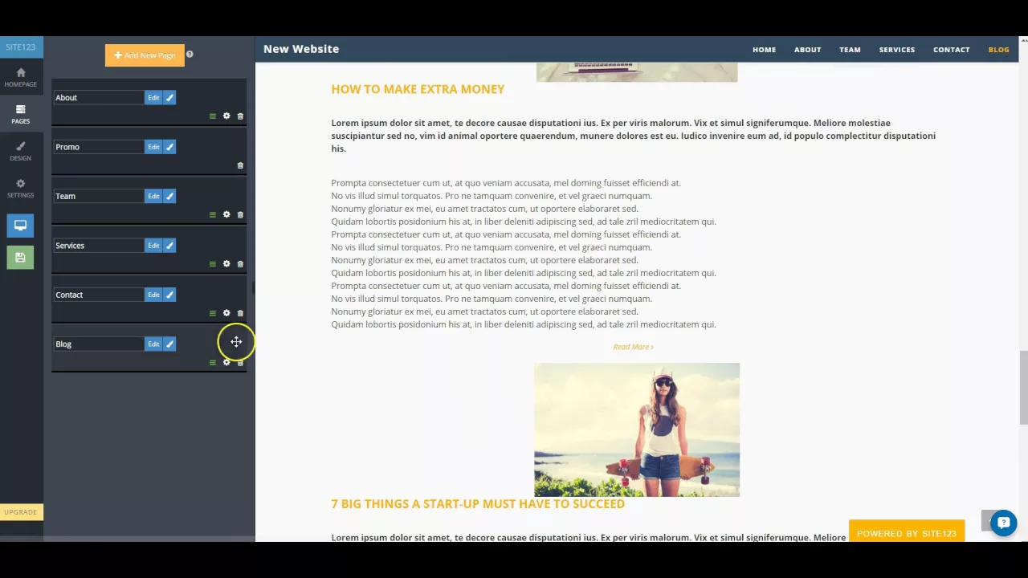
Task: Delete the Services page with trash icon
Action: click(x=240, y=264)
